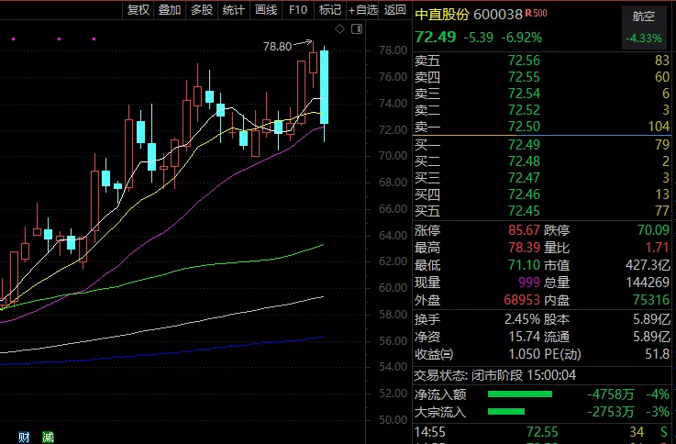The height and width of the screenshot is (444, 676).
Task: Click the 复权 toolbar button
Action: click(138, 10)
